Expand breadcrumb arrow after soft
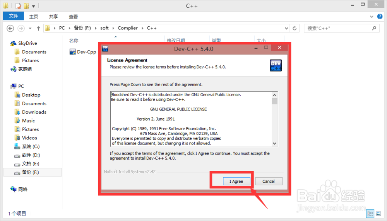This screenshot has width=387, height=221. (x=113, y=28)
